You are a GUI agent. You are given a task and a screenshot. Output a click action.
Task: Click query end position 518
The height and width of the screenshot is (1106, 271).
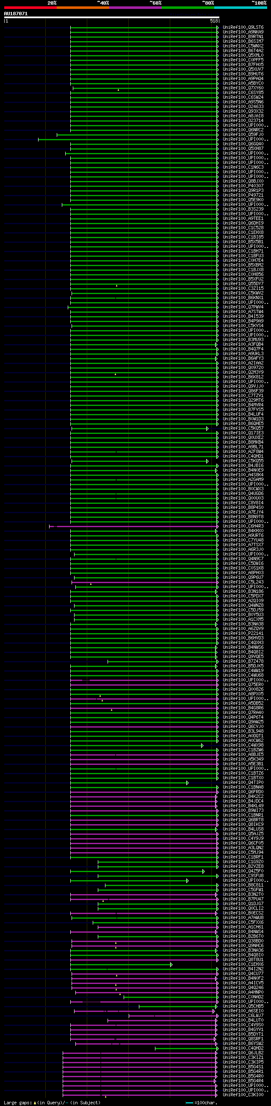214,21
